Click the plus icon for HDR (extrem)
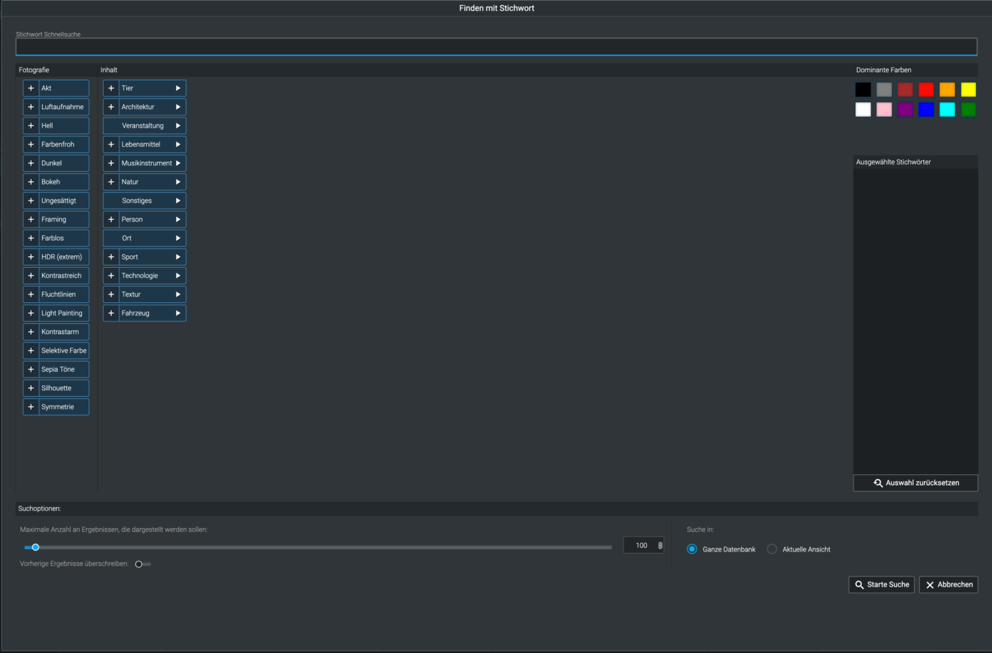This screenshot has width=992, height=653. [31, 257]
